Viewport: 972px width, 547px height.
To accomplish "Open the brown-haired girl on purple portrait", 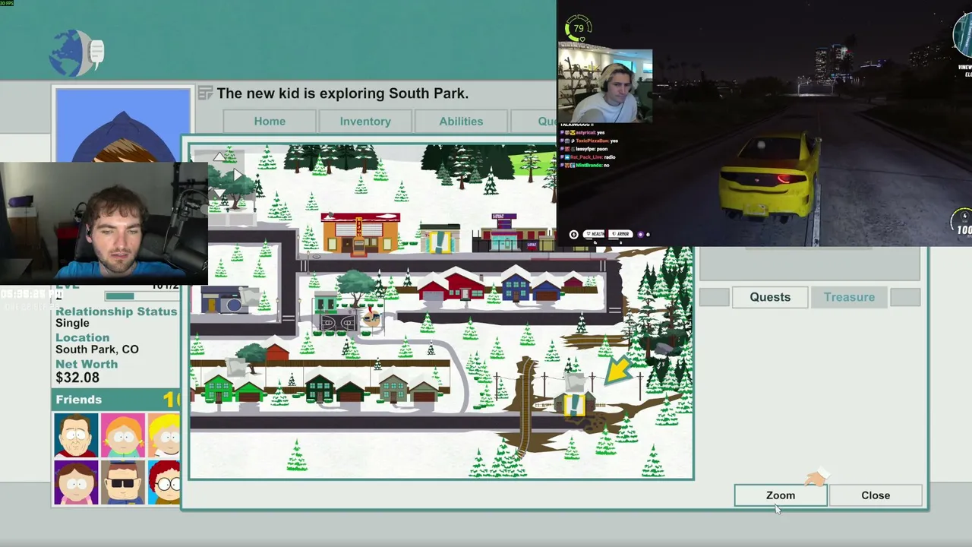I will 76,482.
